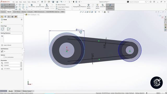This screenshot has height=94, width=167.
Task: Click the Home icon in title bar
Action: click(42, 2)
